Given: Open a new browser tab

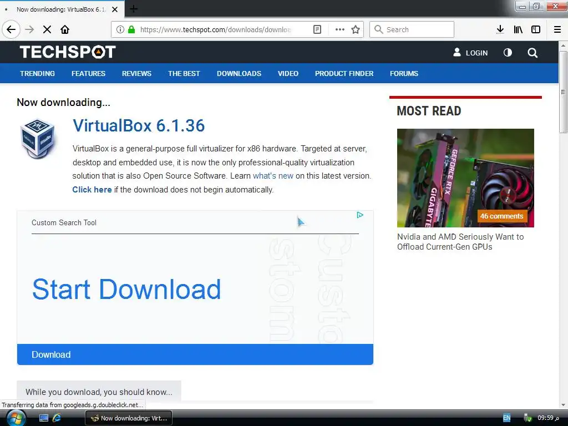Looking at the screenshot, I should click(x=134, y=9).
